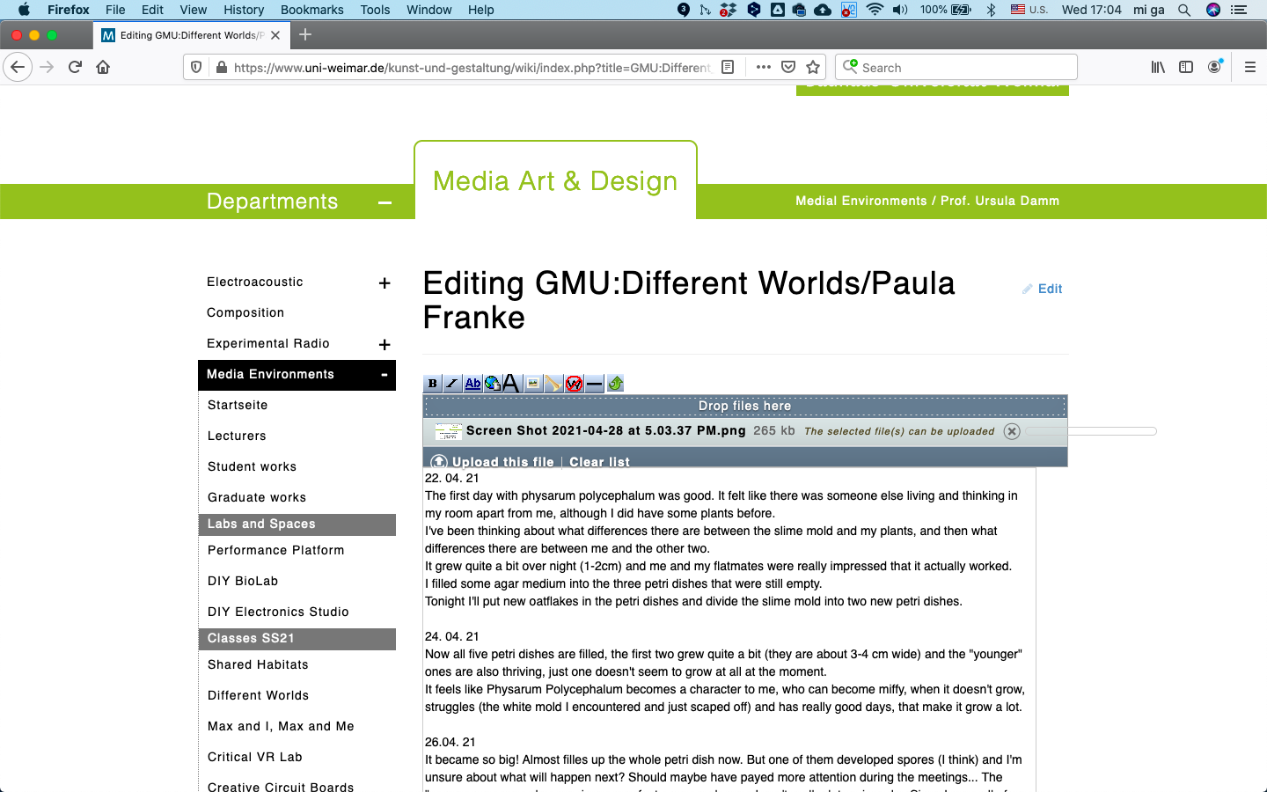Apply bold text formatting in wiki editor
This screenshot has height=792, width=1267.
pos(432,384)
